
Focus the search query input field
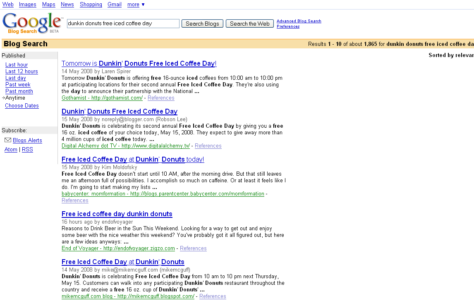pos(123,24)
